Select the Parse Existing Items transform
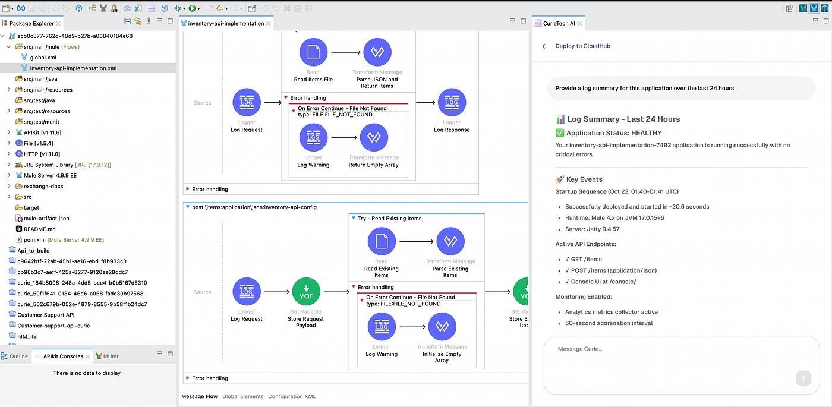 450,241
